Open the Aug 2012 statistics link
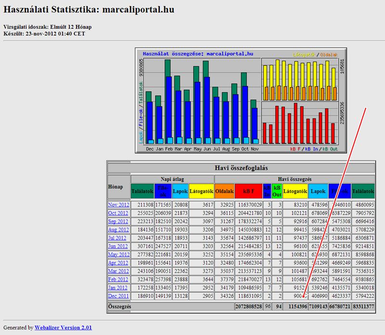The image size is (385, 335). click(x=118, y=230)
